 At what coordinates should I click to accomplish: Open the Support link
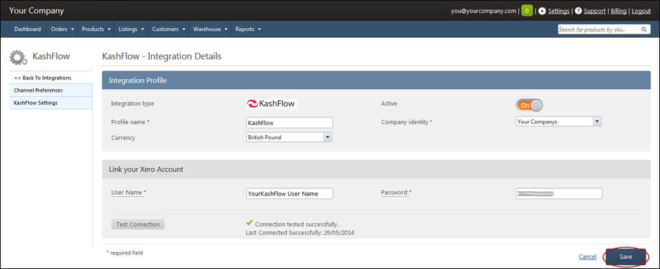tap(595, 11)
